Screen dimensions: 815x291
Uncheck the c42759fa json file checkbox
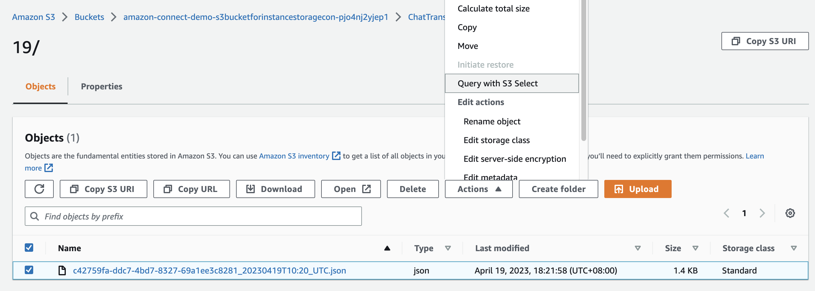[x=29, y=270]
